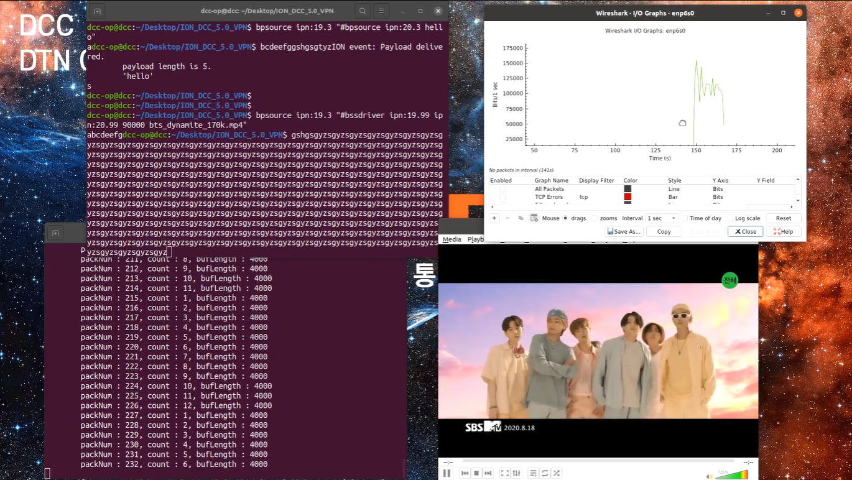Stop playback in VLC
852x480 pixels.
[x=476, y=473]
